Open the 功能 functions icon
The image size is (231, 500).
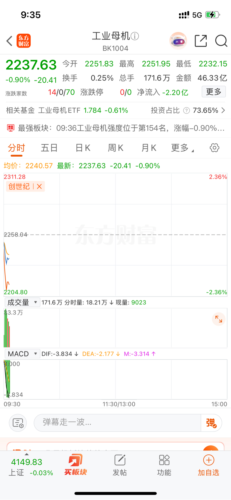tap(164, 465)
